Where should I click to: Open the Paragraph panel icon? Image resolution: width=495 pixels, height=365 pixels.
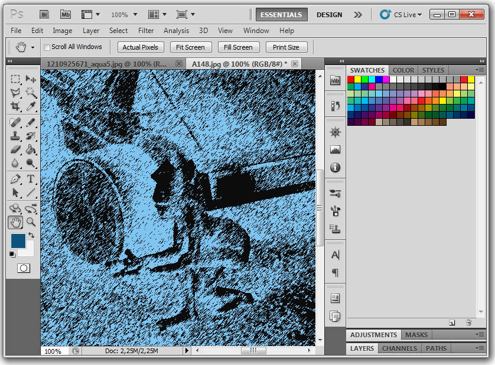tap(335, 272)
